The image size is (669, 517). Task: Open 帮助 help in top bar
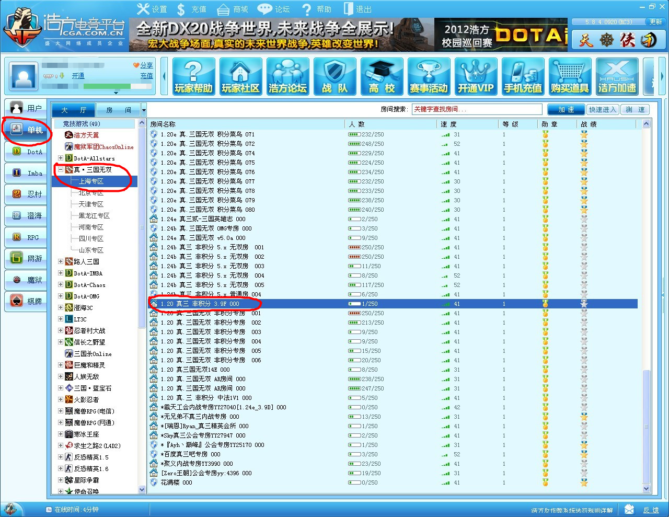[317, 9]
